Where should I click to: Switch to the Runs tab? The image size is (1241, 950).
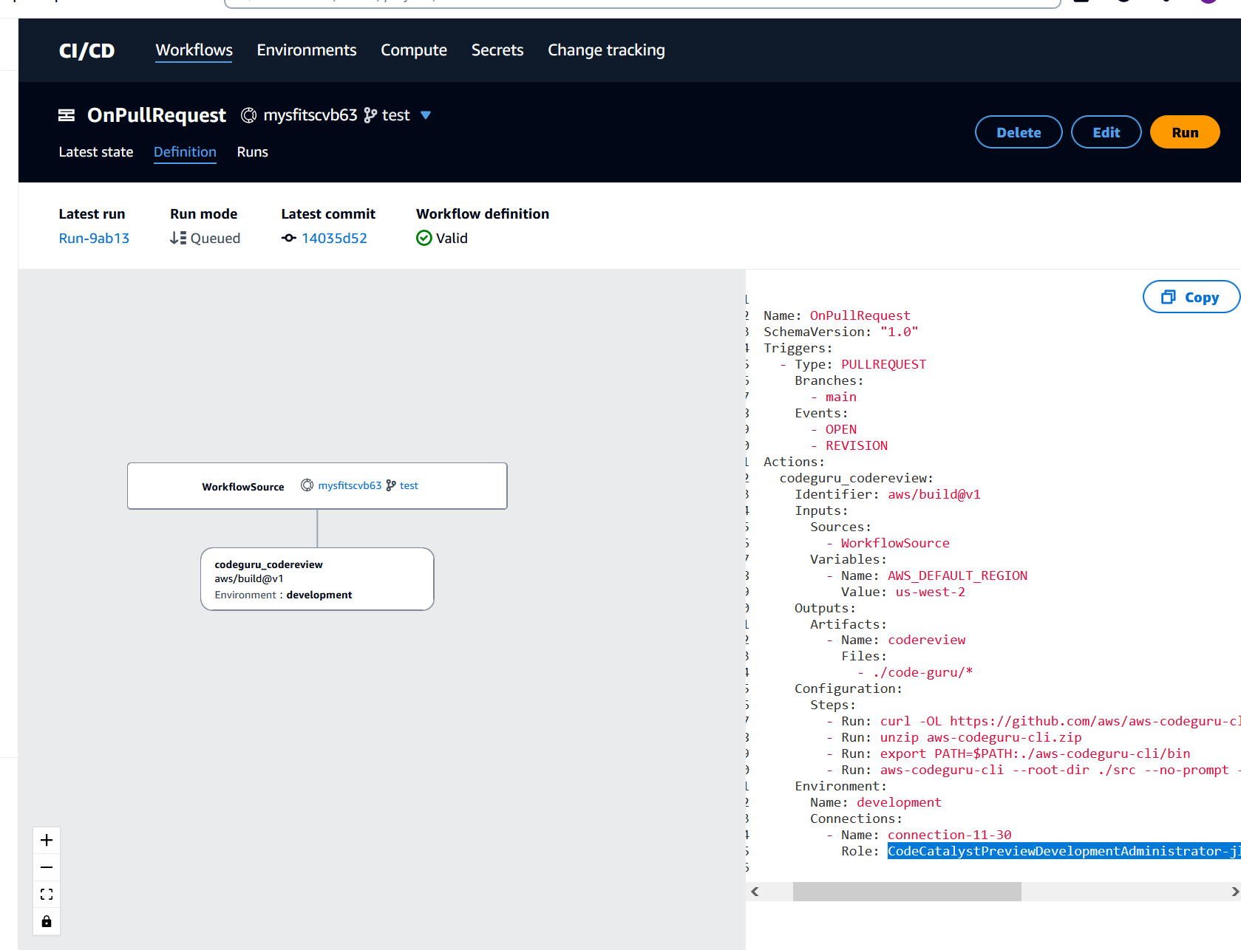(252, 152)
